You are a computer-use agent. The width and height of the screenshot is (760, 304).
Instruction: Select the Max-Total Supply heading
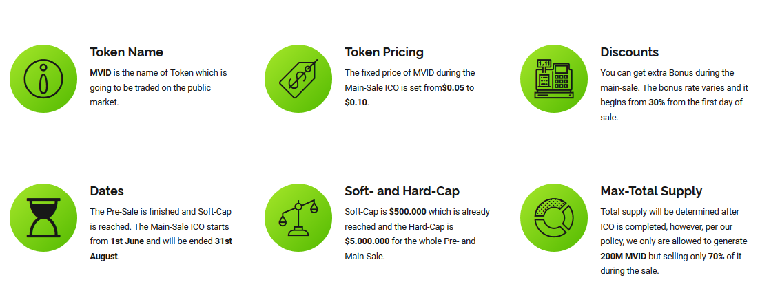(651, 191)
